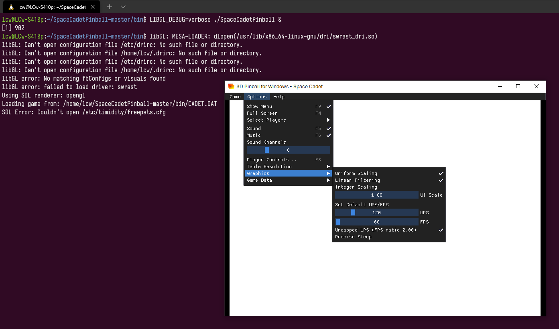Select the Full Screen option
559x329 pixels.
coord(289,113)
